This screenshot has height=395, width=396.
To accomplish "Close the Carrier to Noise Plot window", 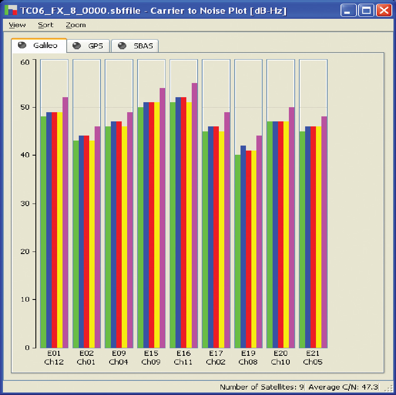I will point(383,10).
